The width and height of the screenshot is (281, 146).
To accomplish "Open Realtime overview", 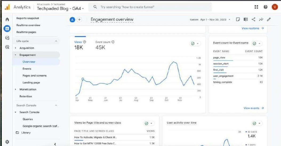I will pos(28,25).
